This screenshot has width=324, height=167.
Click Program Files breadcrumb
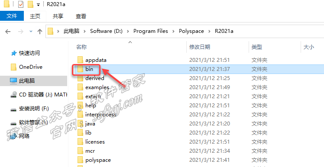(x=151, y=31)
